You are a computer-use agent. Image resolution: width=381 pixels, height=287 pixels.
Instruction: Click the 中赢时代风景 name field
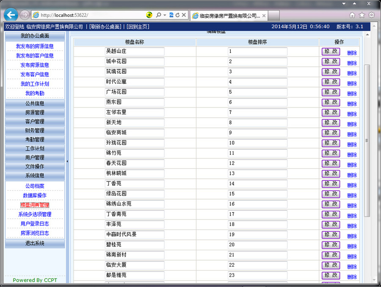pos(135,234)
